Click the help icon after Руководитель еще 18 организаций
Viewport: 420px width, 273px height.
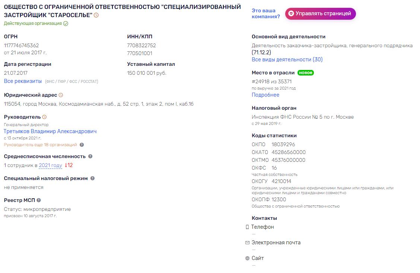tap(82, 145)
